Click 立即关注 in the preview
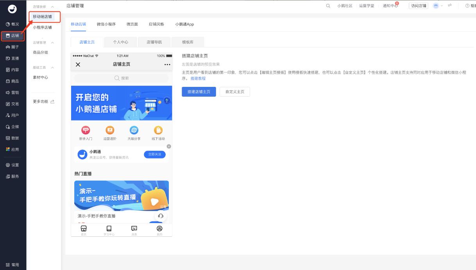476x270 pixels. (x=155, y=155)
